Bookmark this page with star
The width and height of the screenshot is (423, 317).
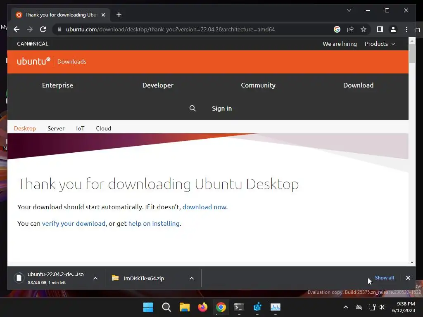click(364, 29)
